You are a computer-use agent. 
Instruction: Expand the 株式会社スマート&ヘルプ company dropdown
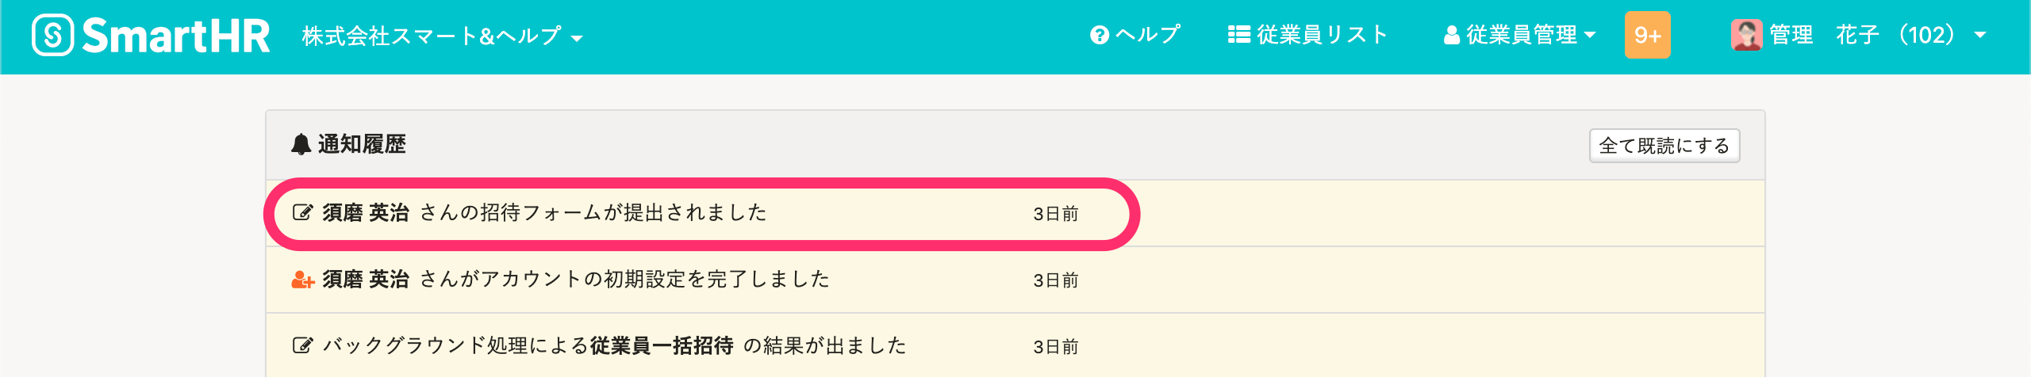442,36
